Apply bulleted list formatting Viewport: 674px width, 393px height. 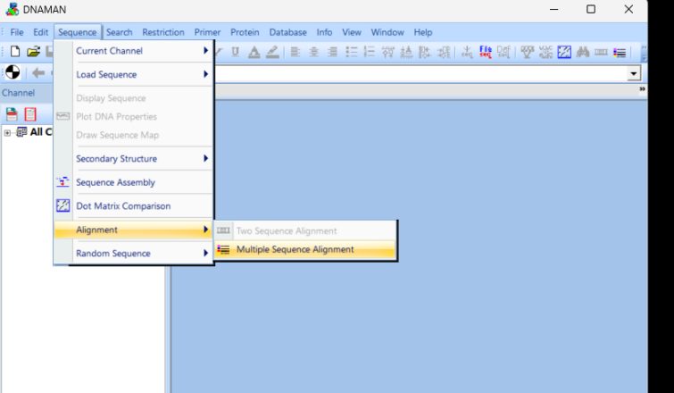point(351,52)
